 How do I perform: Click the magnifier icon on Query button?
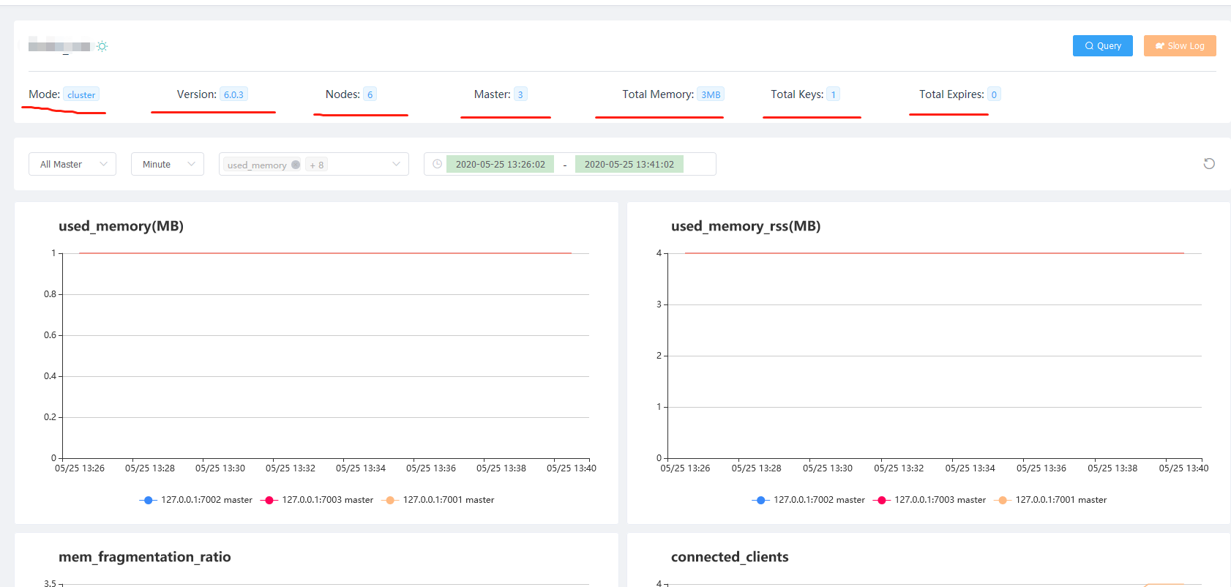pyautogui.click(x=1089, y=46)
